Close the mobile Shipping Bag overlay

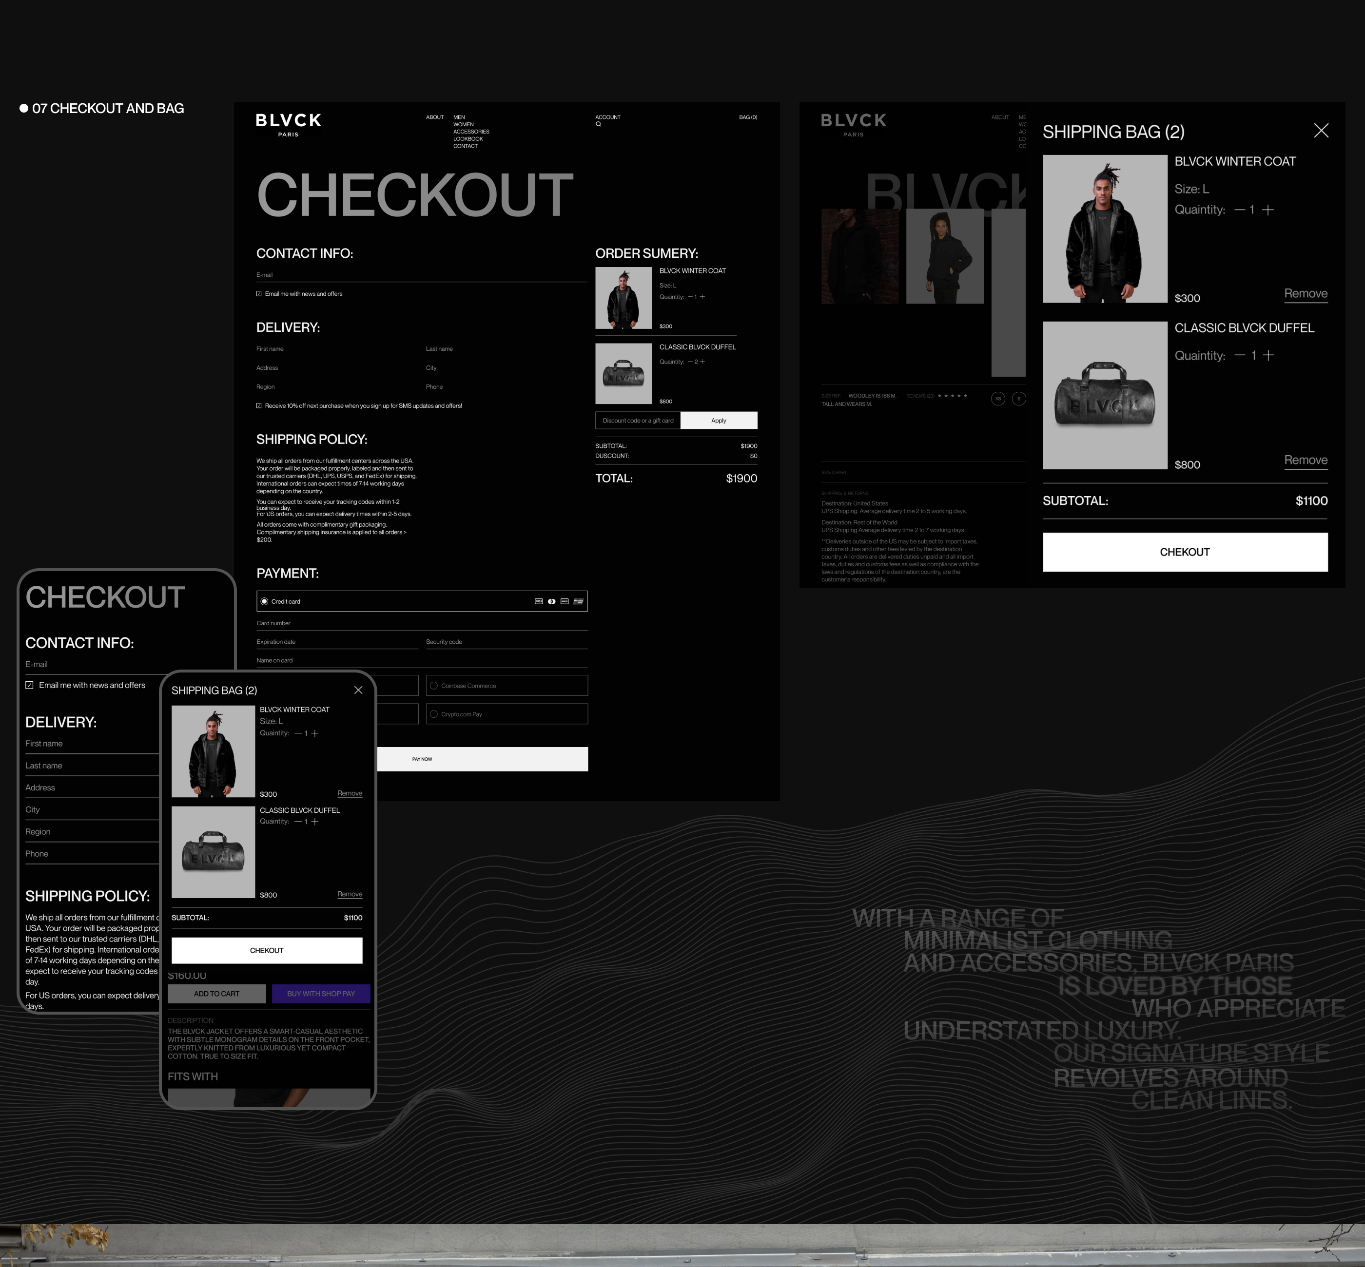pyautogui.click(x=358, y=691)
